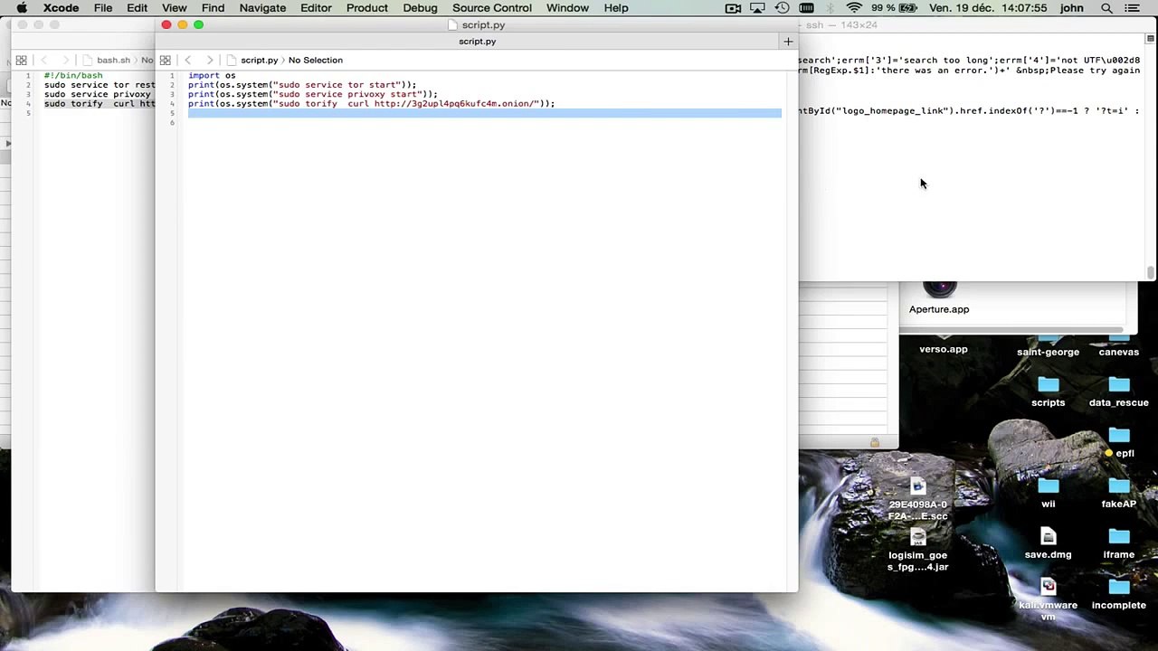Open the File menu
1158x651 pixels.
[103, 8]
